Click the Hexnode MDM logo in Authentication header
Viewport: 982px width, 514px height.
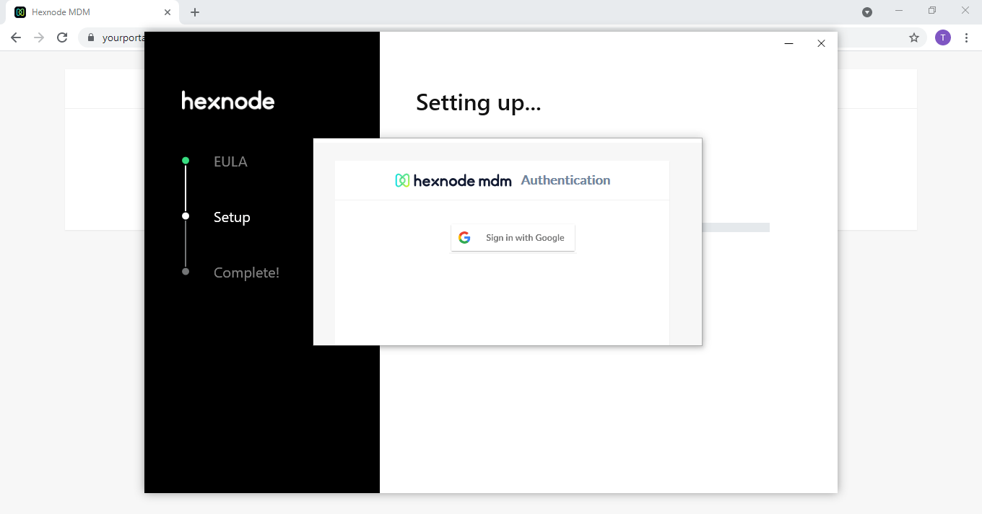tap(453, 180)
